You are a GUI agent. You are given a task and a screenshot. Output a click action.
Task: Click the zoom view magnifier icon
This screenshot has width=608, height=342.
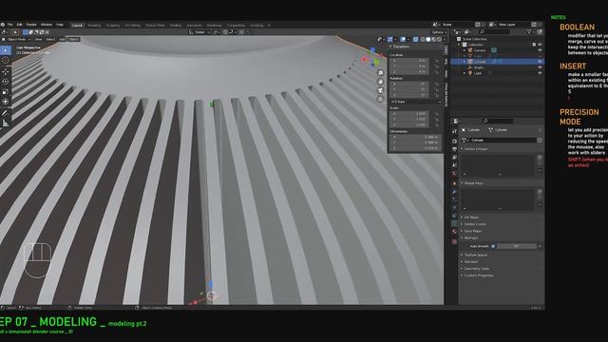(380, 73)
